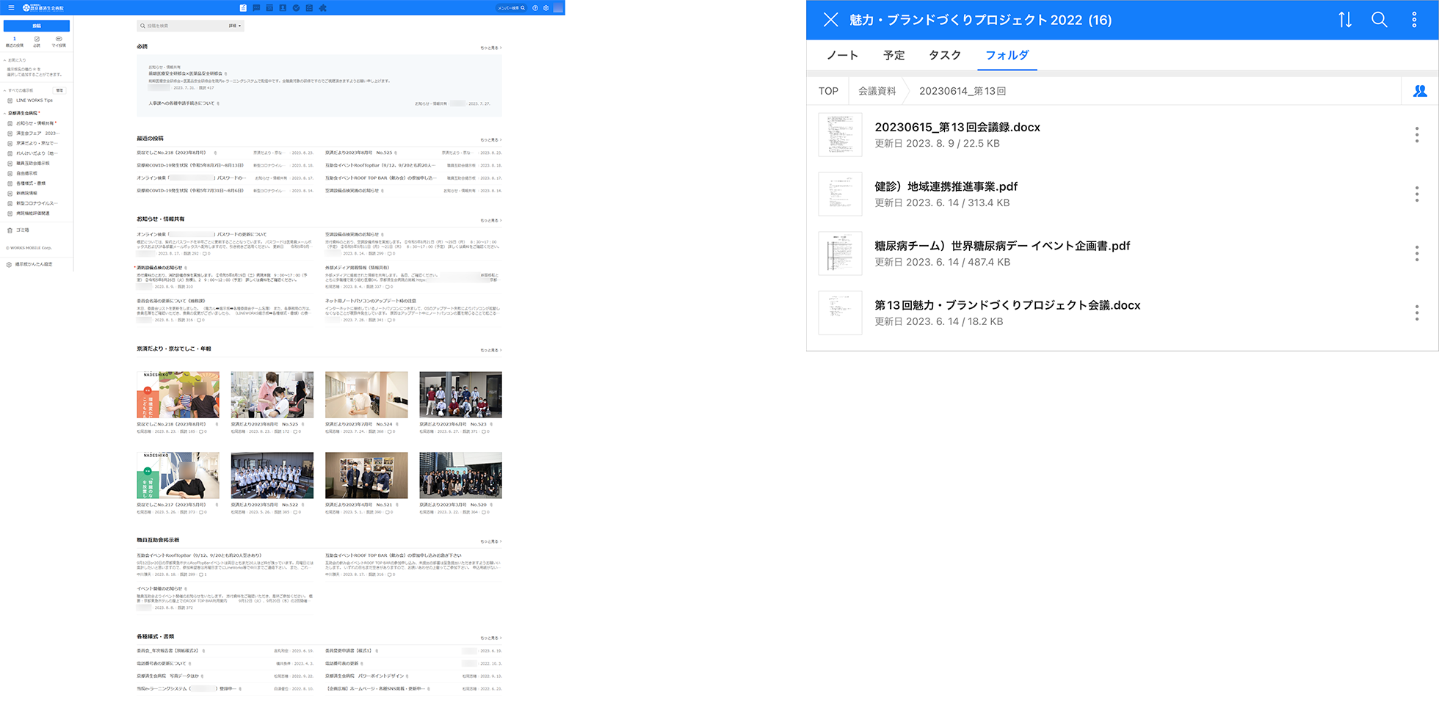Screen dimensions: 1439x719
Task: Select the LINE WORKS Tips board
Action: coord(34,101)
